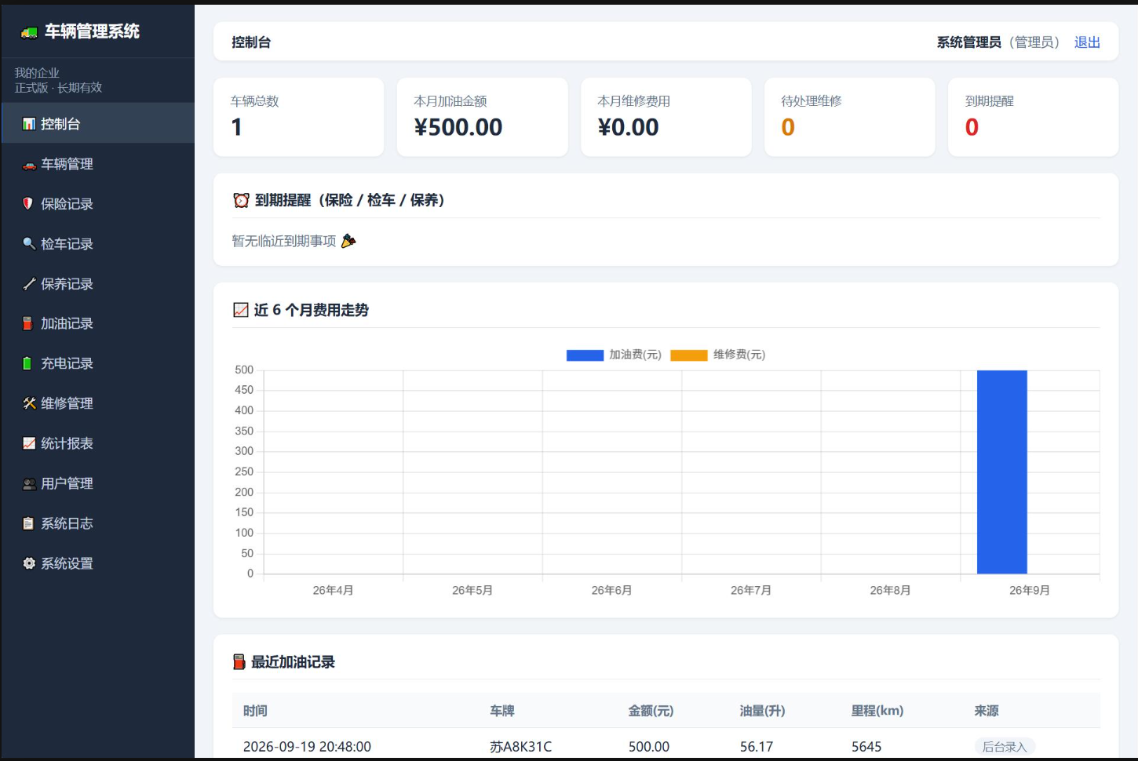
Task: Click the 到期提醒 count card at top
Action: (1034, 117)
